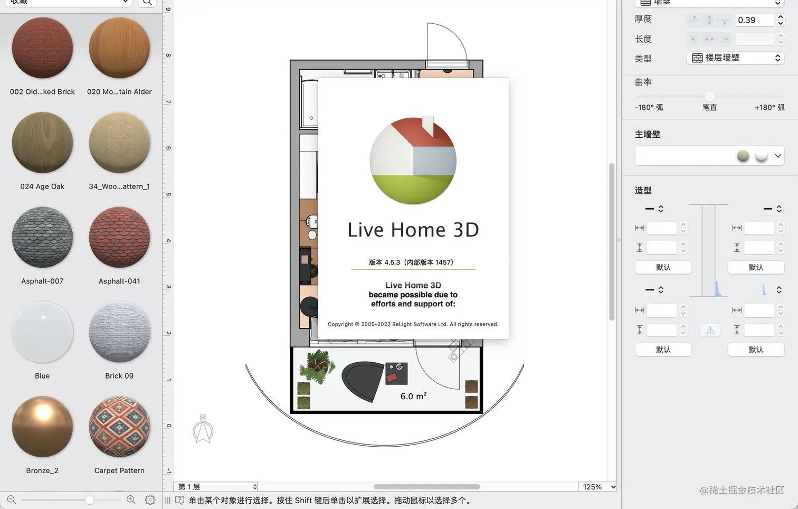Choose the right-arrow length anchor option

click(x=725, y=39)
